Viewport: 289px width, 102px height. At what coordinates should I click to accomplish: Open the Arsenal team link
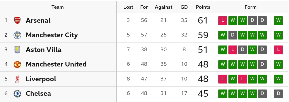[x=38, y=20]
